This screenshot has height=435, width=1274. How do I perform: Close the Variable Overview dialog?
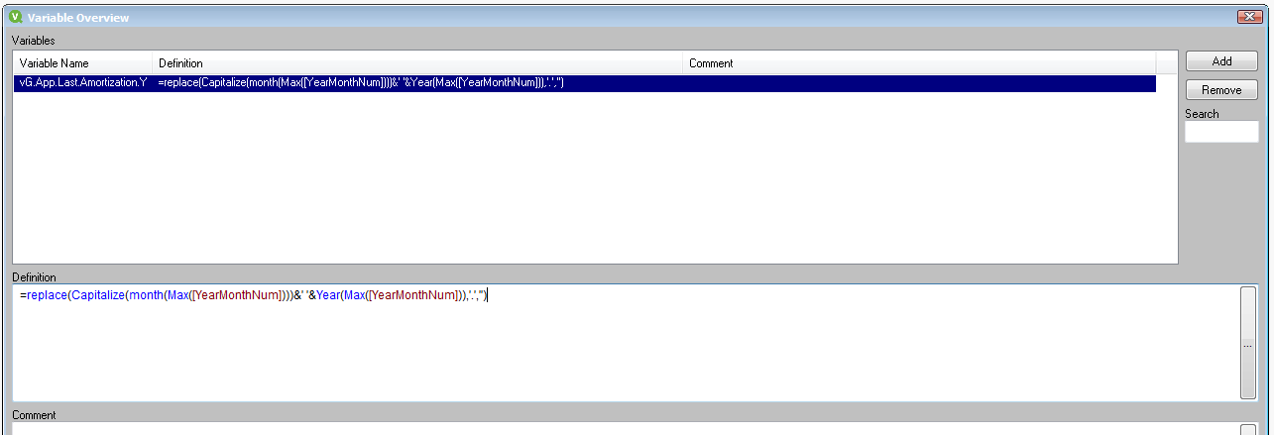1248,17
